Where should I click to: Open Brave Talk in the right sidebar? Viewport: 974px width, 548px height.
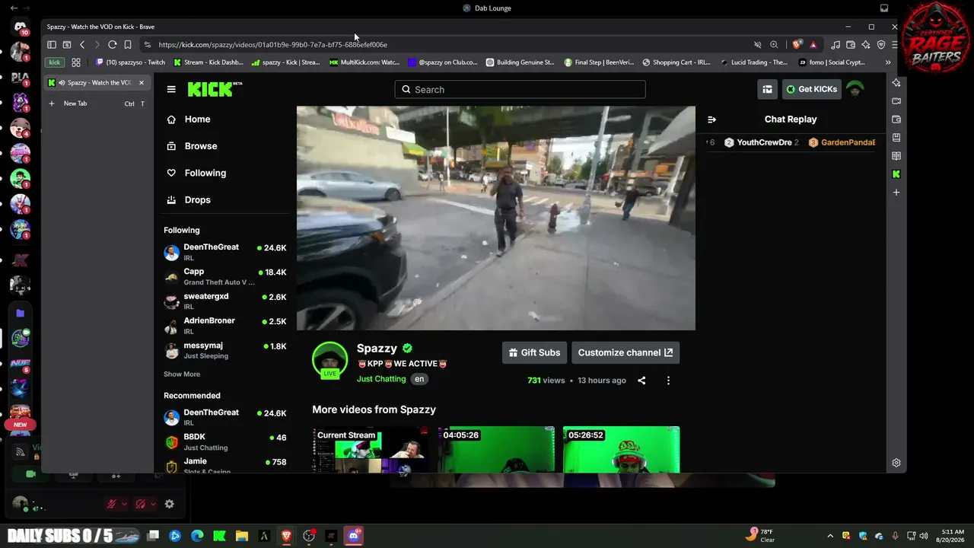pyautogui.click(x=896, y=101)
